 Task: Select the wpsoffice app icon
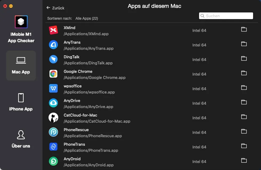[54, 88]
